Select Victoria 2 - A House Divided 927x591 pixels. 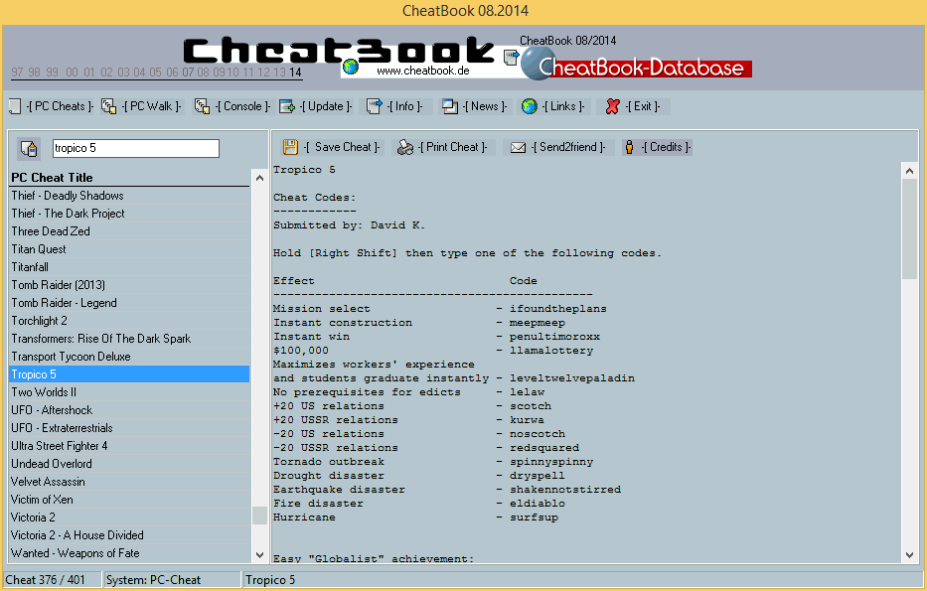click(130, 535)
